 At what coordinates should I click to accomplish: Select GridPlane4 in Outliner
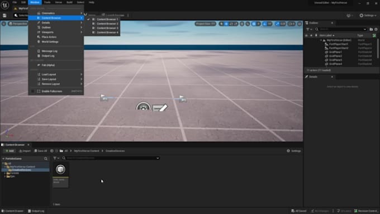[x=336, y=64]
